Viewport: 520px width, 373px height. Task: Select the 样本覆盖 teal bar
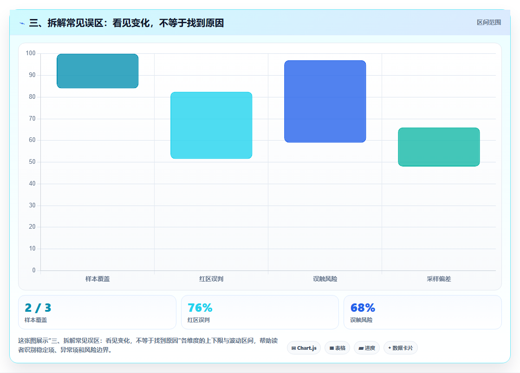[x=97, y=71]
